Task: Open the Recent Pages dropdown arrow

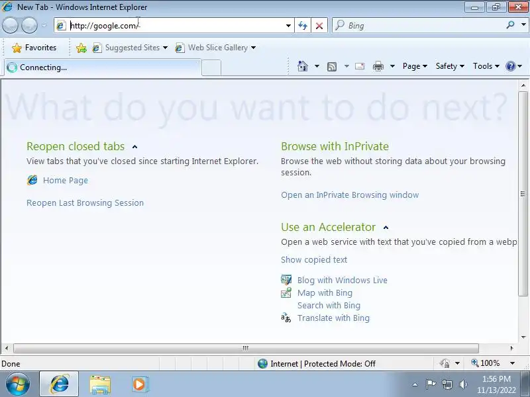Action: point(44,26)
